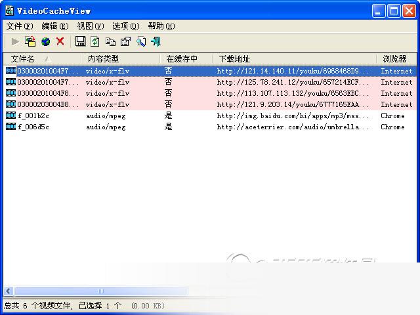Click film icon of row f_006d5c
Viewport: 420px width, 315px height.
[10, 127]
